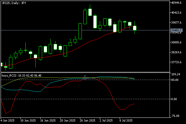The image size is (186, 124).
Task: Click the 26 Jun 2025 date label
Action: coord(87,121)
